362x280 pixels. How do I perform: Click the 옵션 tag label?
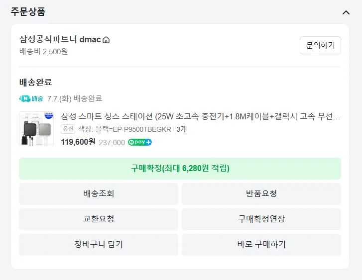(68, 129)
